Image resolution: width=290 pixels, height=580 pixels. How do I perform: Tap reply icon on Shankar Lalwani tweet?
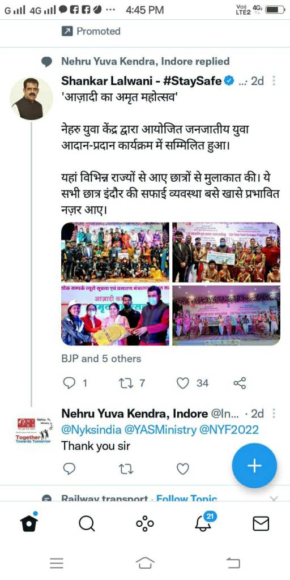[x=69, y=383]
